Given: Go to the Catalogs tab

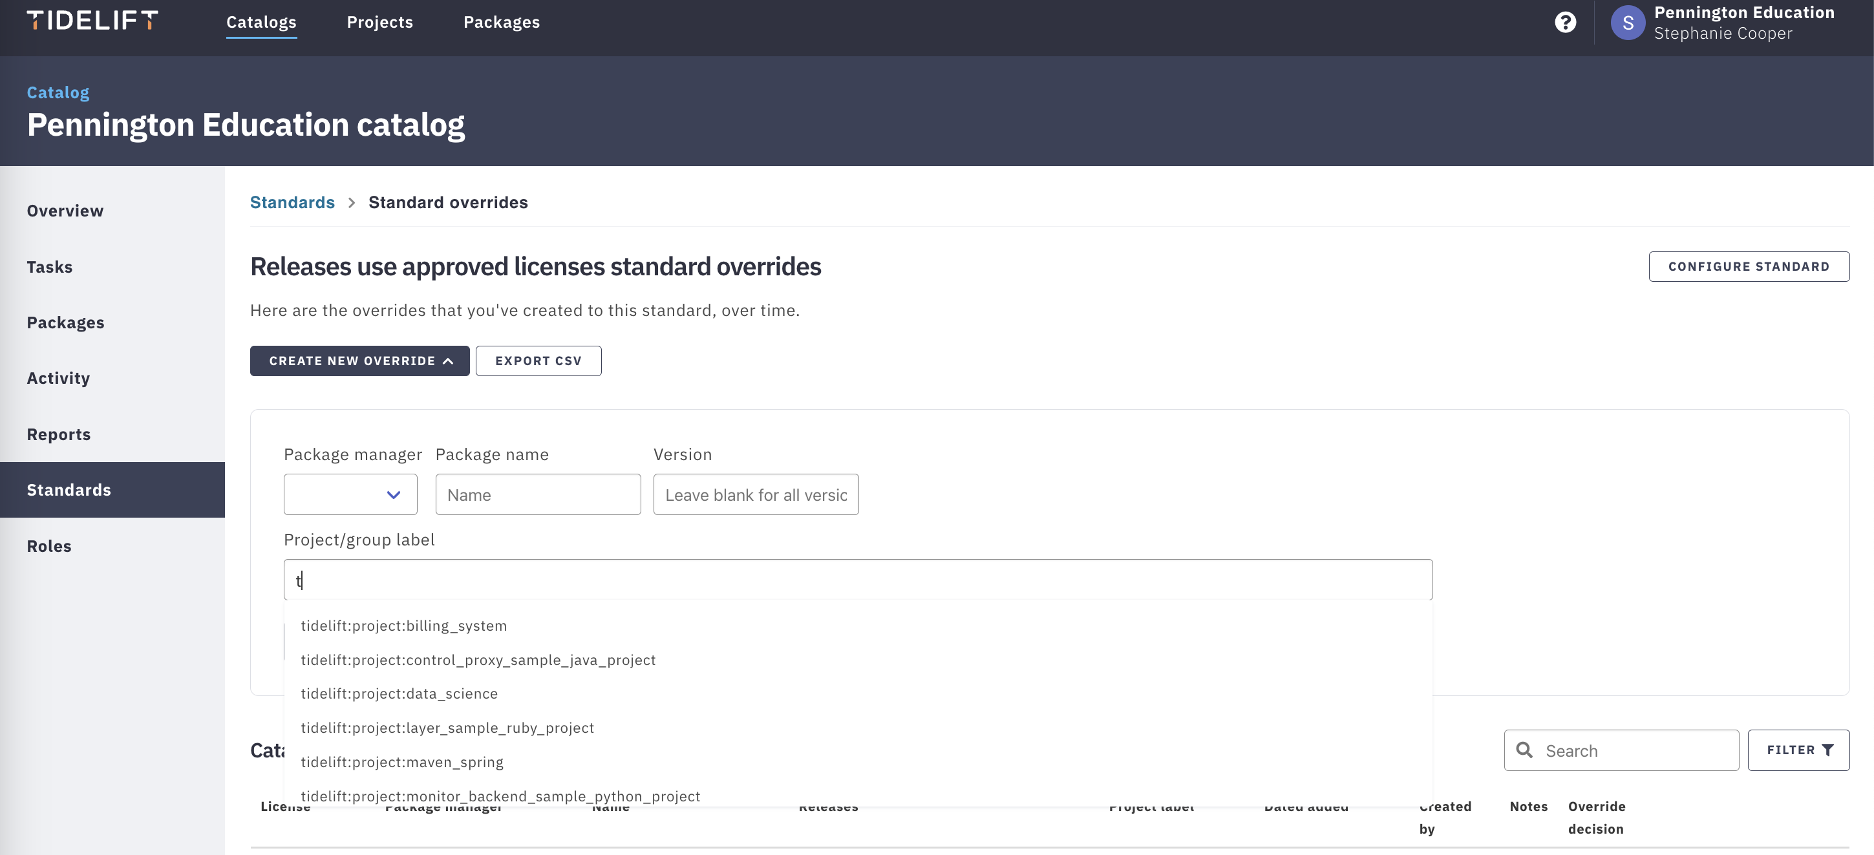Looking at the screenshot, I should [x=261, y=23].
